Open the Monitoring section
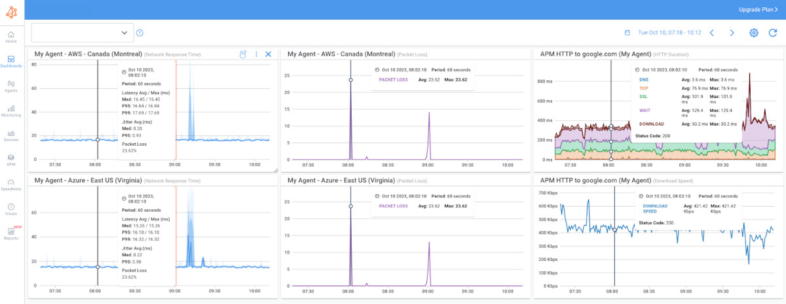Screen dimensions: 786x304 [11, 110]
